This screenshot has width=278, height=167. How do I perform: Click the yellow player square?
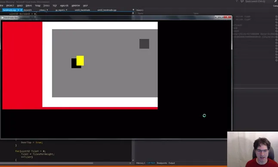[x=80, y=61]
